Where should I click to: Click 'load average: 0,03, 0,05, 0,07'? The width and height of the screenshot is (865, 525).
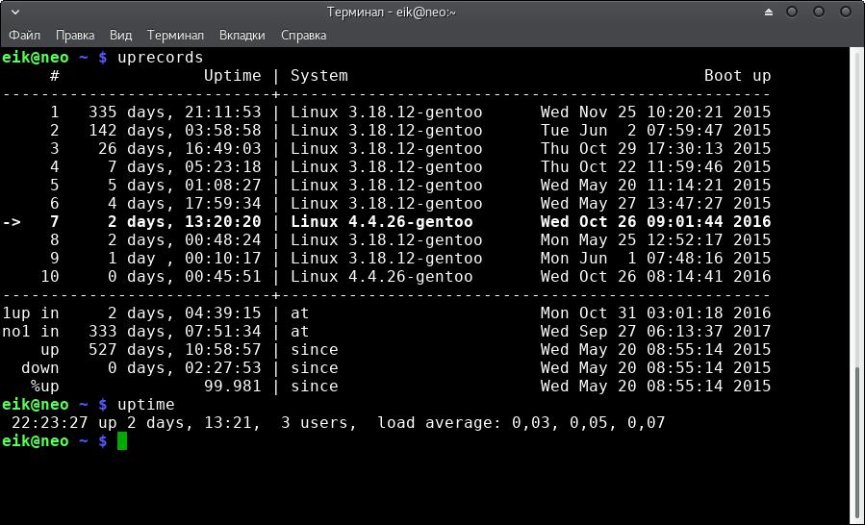click(522, 423)
